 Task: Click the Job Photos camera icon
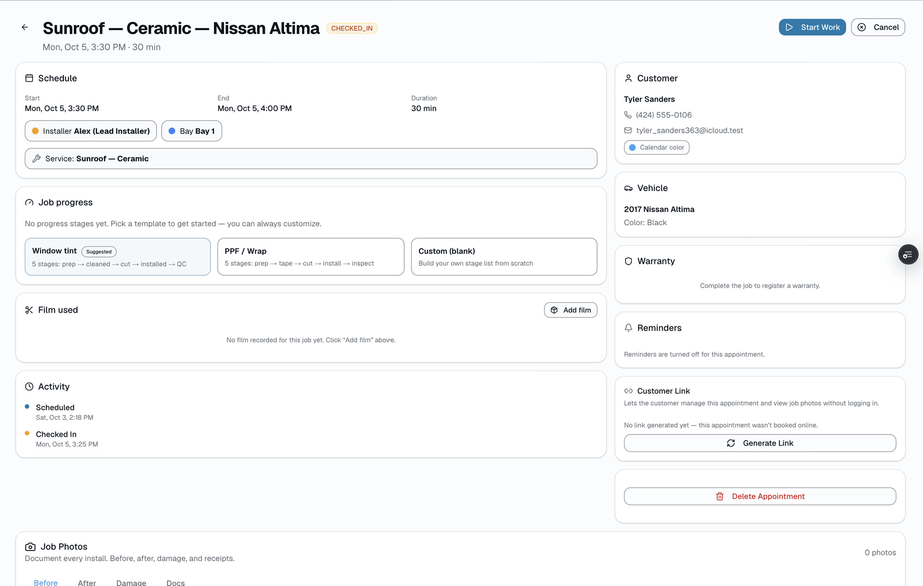30,547
